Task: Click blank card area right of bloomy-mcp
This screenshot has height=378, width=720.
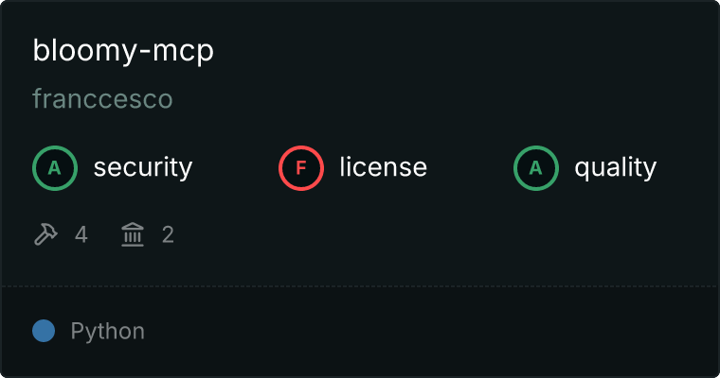Action: [x=464, y=50]
